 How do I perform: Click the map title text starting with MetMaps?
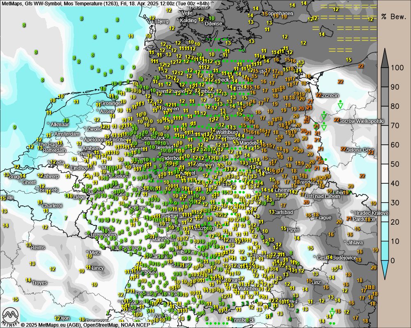[x=105, y=4]
